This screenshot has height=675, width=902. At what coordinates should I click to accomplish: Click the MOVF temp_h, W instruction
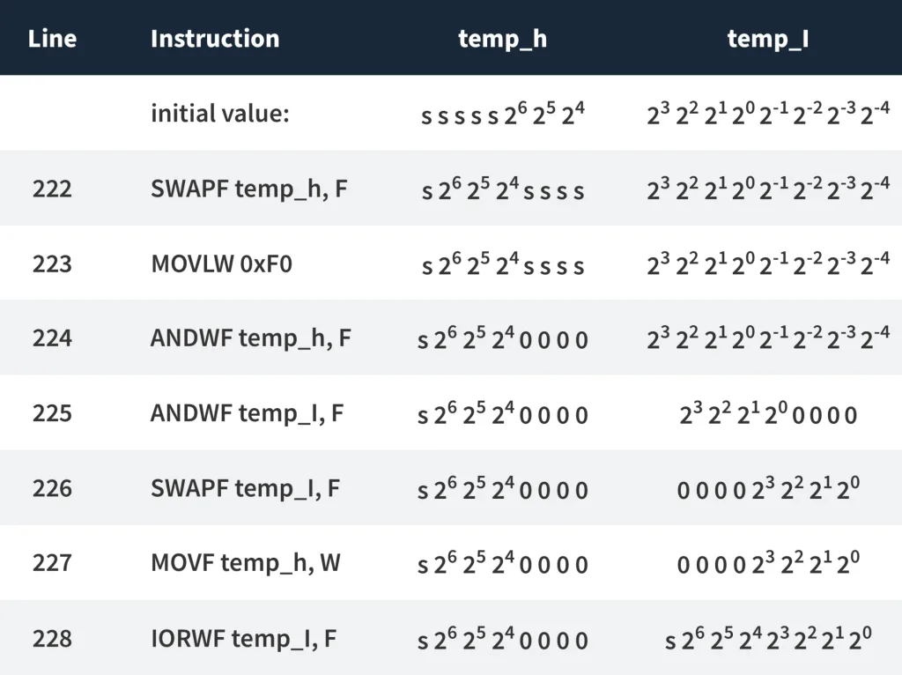246,563
